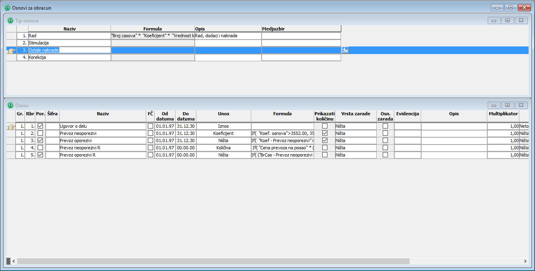Click the Medjuzbir column header
535x271 pixels.
point(301,29)
